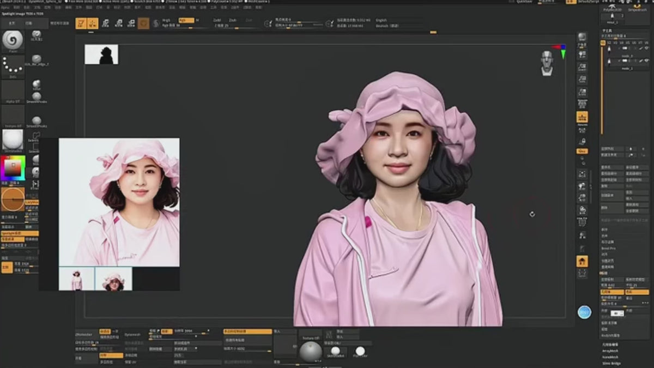Activate the orange Draw mode button

(x=93, y=23)
